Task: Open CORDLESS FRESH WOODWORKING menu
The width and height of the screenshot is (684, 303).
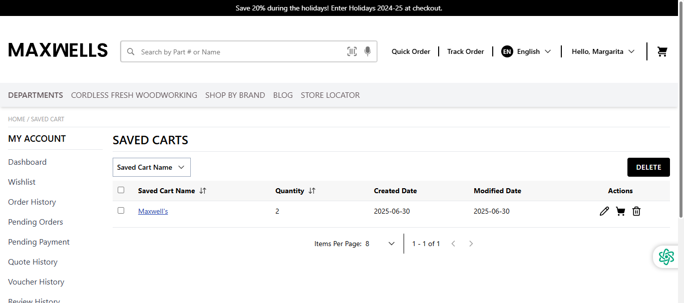Action: 134,95
